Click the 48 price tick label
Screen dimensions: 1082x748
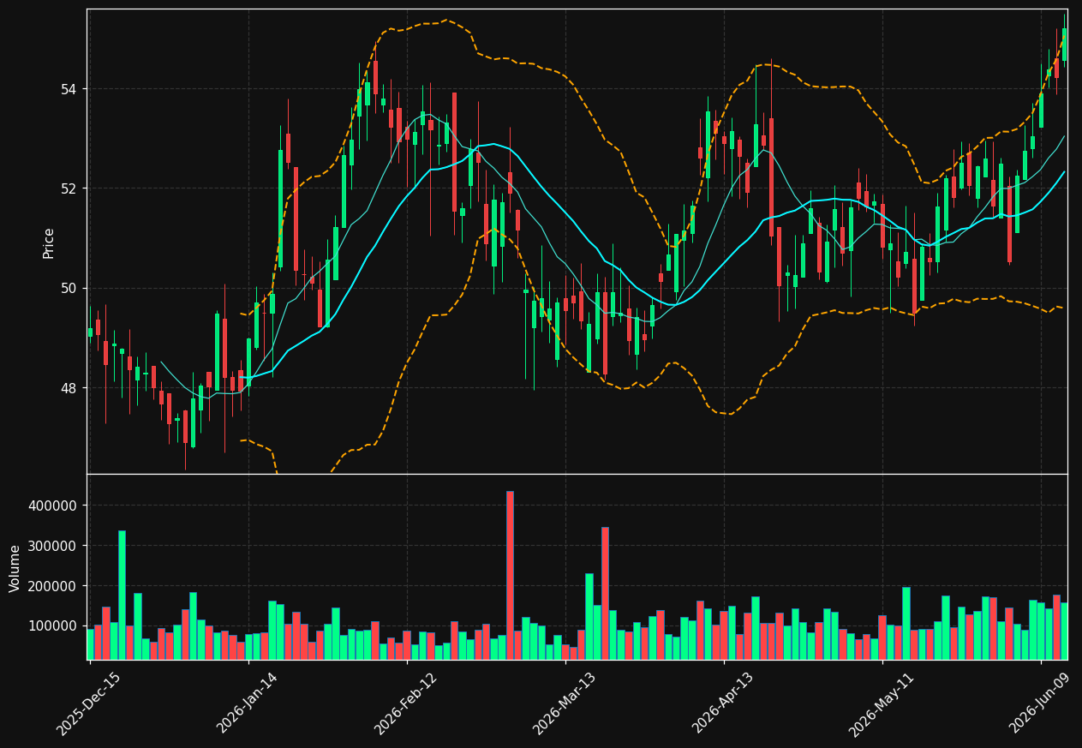pyautogui.click(x=69, y=387)
